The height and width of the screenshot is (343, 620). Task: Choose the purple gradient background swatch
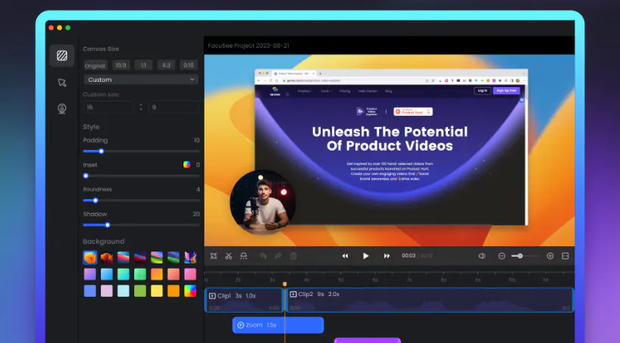89,274
